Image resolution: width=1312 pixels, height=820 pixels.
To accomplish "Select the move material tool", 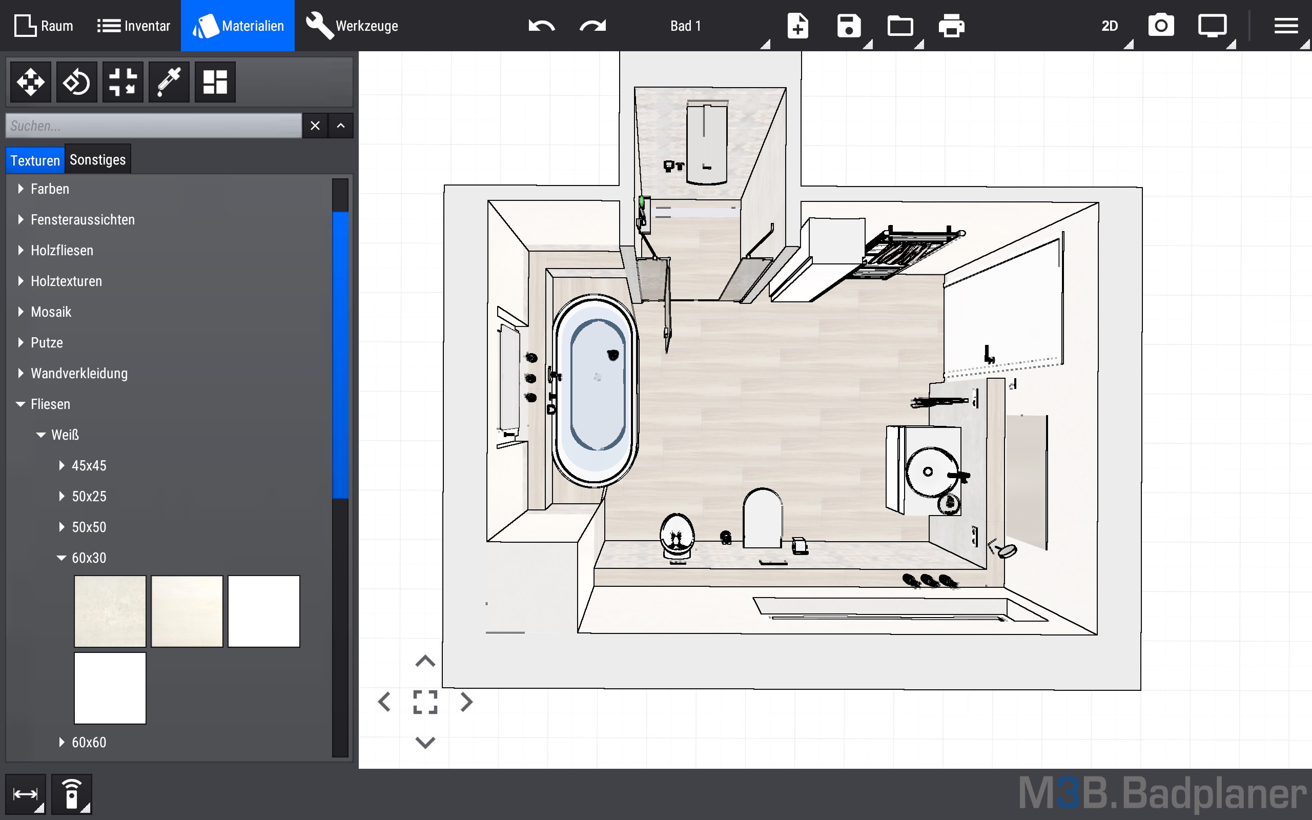I will [30, 83].
